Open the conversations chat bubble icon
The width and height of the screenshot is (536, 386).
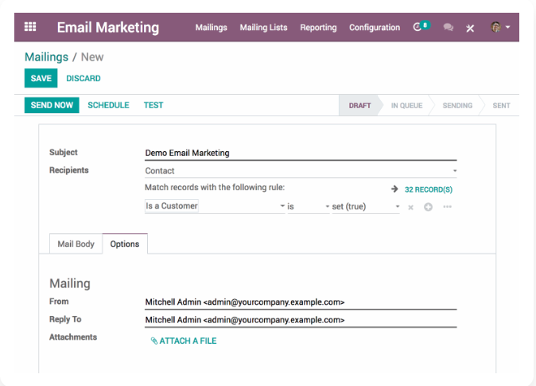pos(449,28)
